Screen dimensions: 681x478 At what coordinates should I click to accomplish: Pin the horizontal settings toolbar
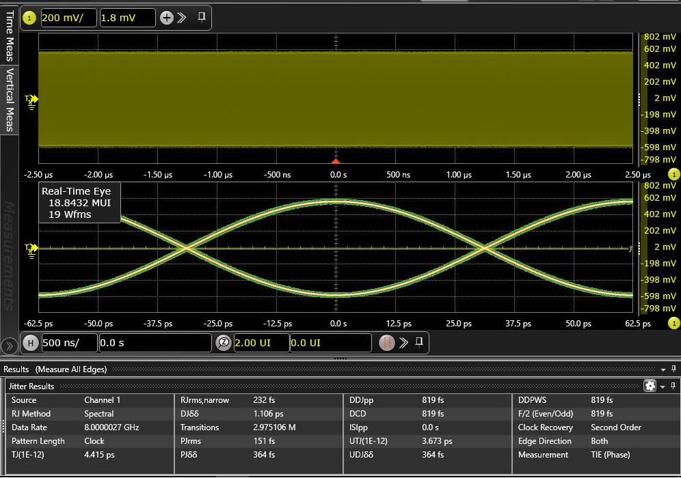coord(420,341)
